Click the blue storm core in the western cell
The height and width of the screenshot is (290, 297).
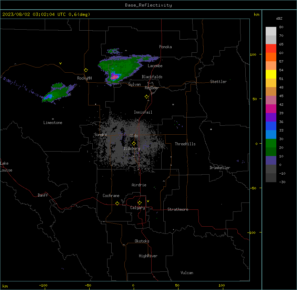click(x=48, y=97)
